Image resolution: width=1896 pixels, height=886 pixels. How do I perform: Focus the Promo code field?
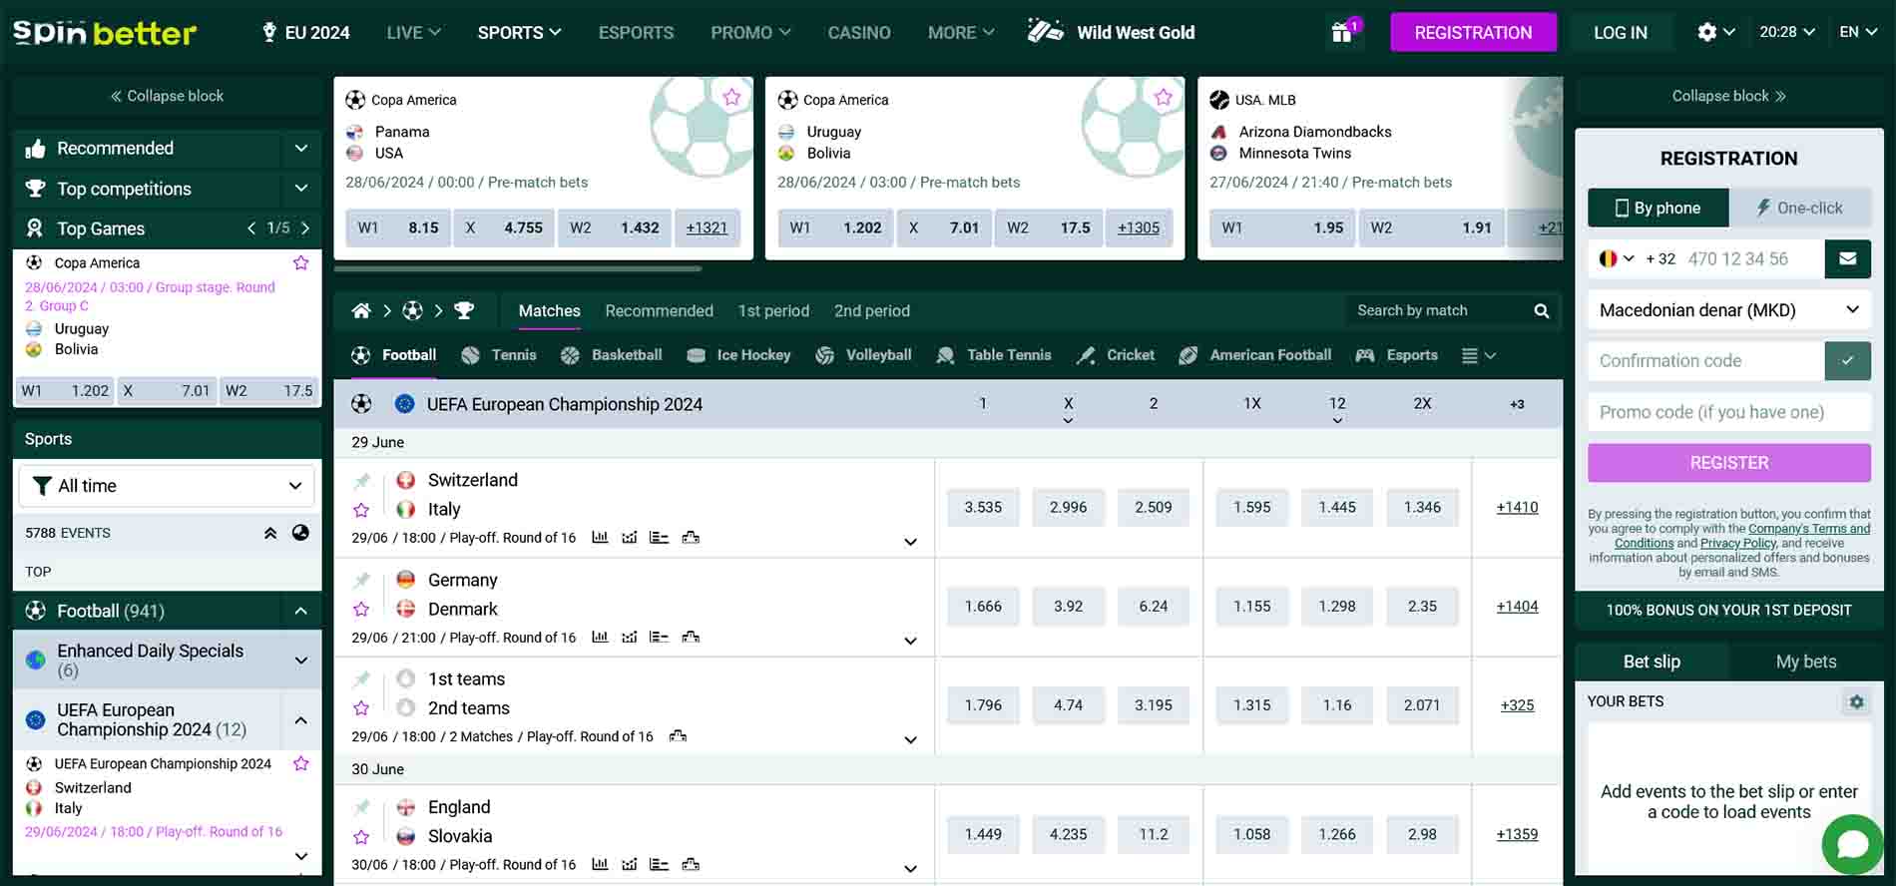click(x=1729, y=412)
